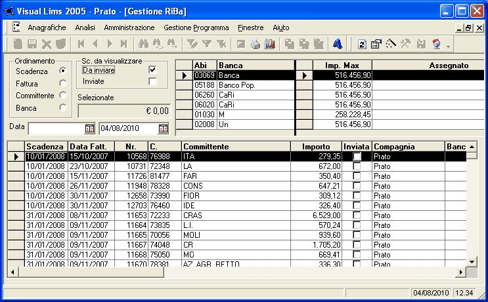488x302 pixels.
Task: Click the form view icon before printer
Action: (x=241, y=44)
